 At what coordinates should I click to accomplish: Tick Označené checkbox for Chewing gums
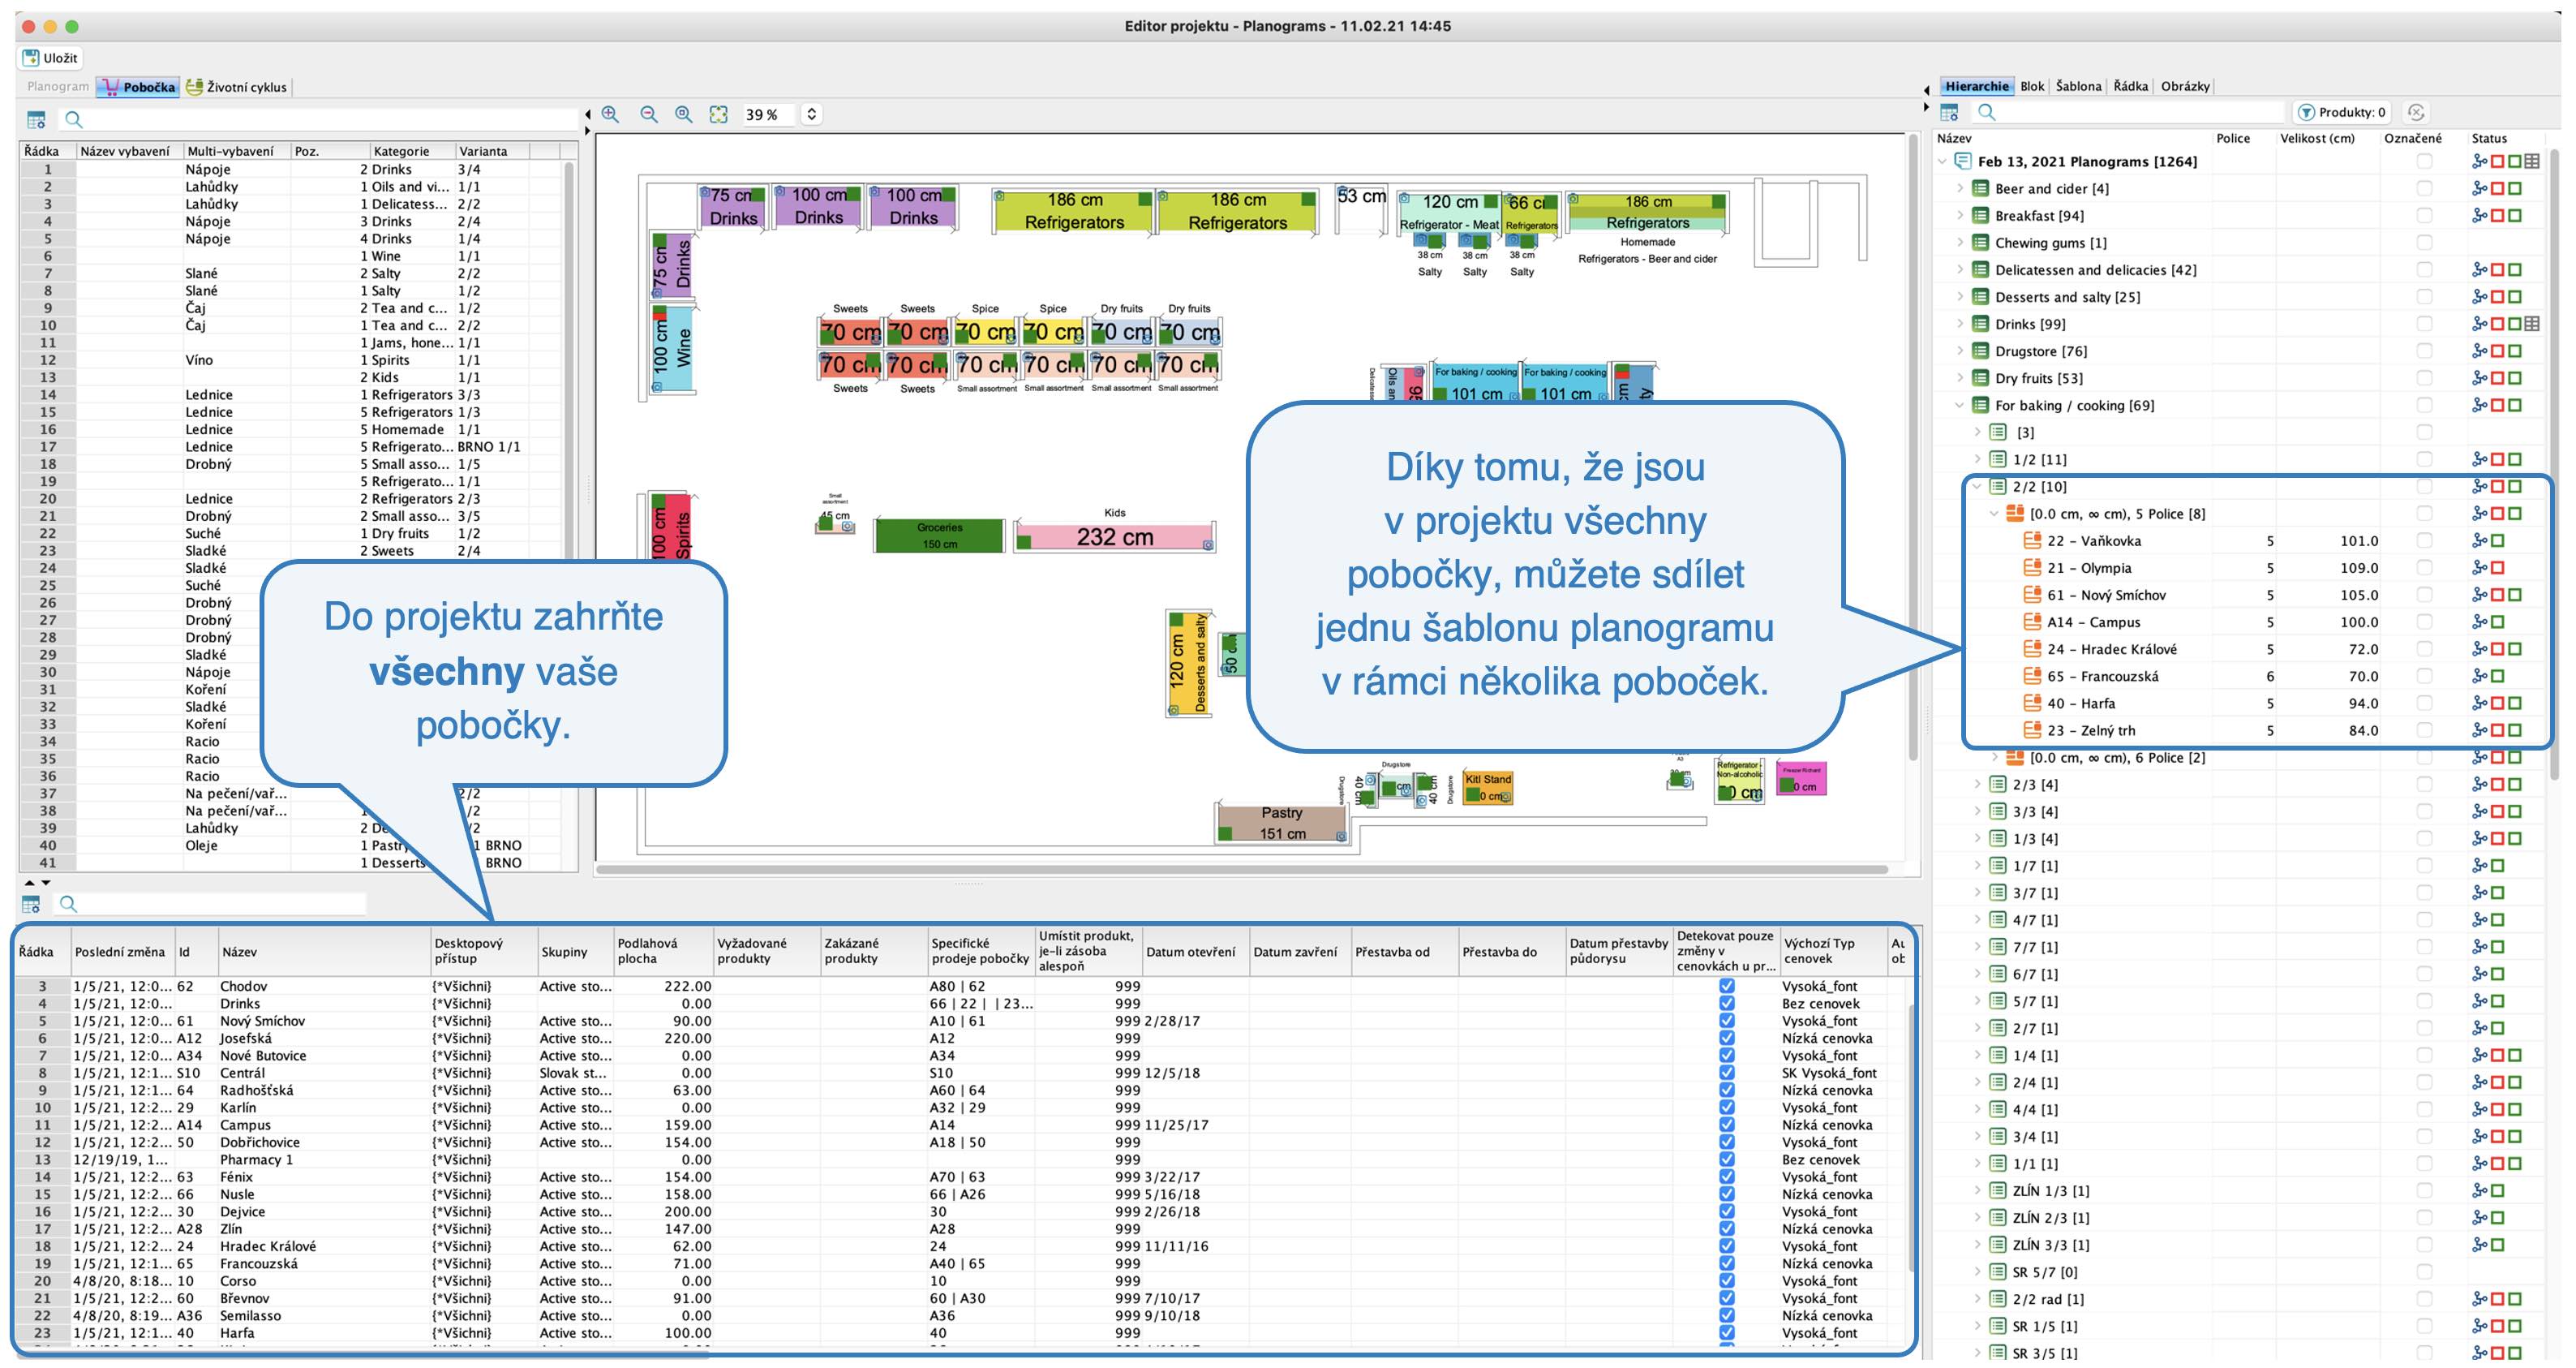(x=2424, y=242)
